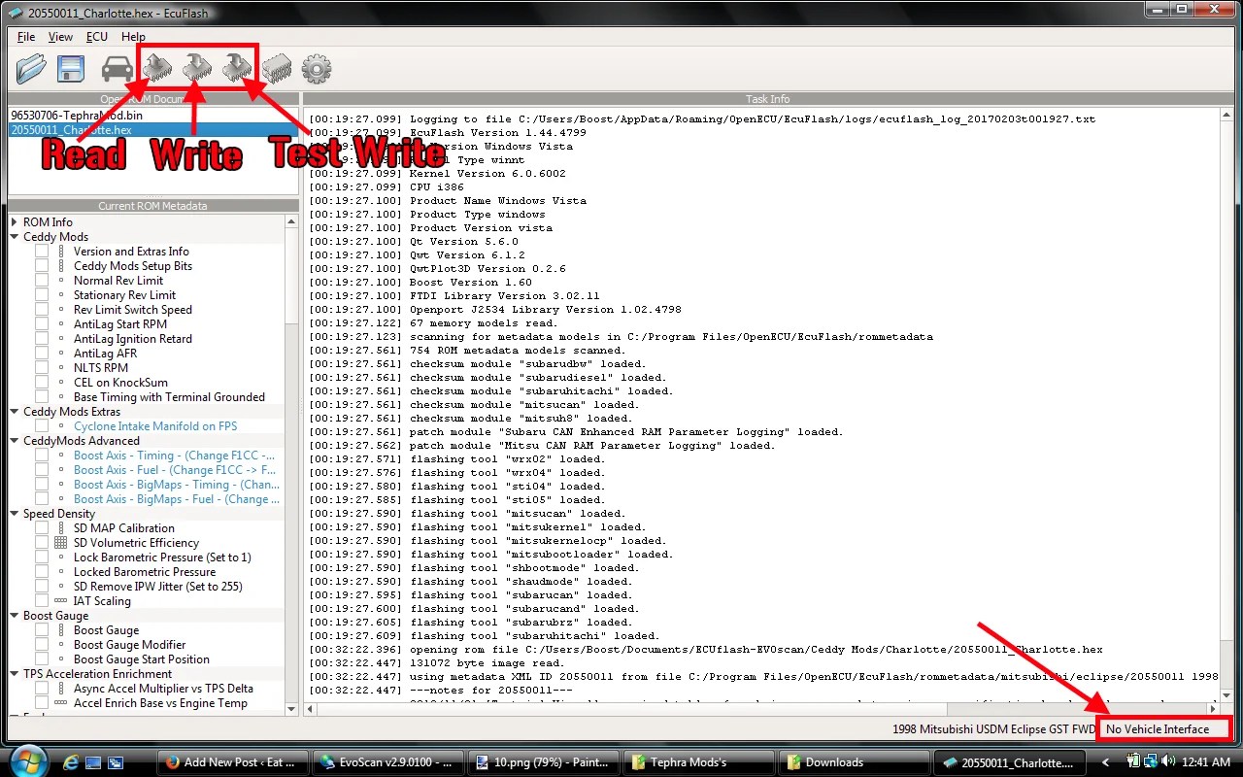Tick the Normal Rev Limit checkbox
The width and height of the screenshot is (1243, 777).
(x=42, y=280)
